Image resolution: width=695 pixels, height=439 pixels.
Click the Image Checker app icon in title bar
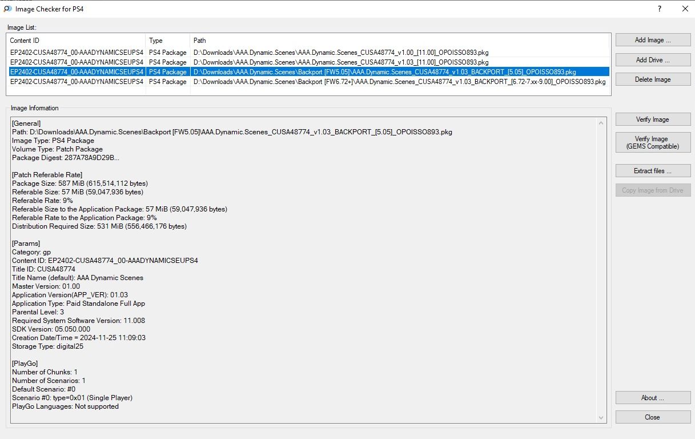click(7, 9)
